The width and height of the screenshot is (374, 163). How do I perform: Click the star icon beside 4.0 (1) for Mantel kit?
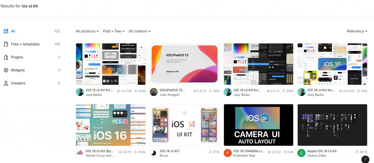pyautogui.click(x=120, y=152)
